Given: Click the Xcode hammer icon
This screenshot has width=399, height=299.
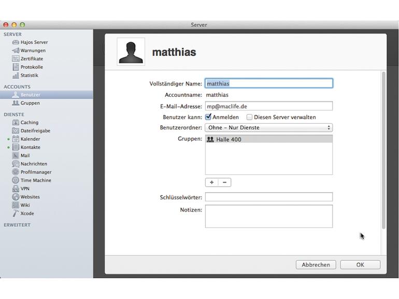Looking at the screenshot, I should click(x=16, y=214).
